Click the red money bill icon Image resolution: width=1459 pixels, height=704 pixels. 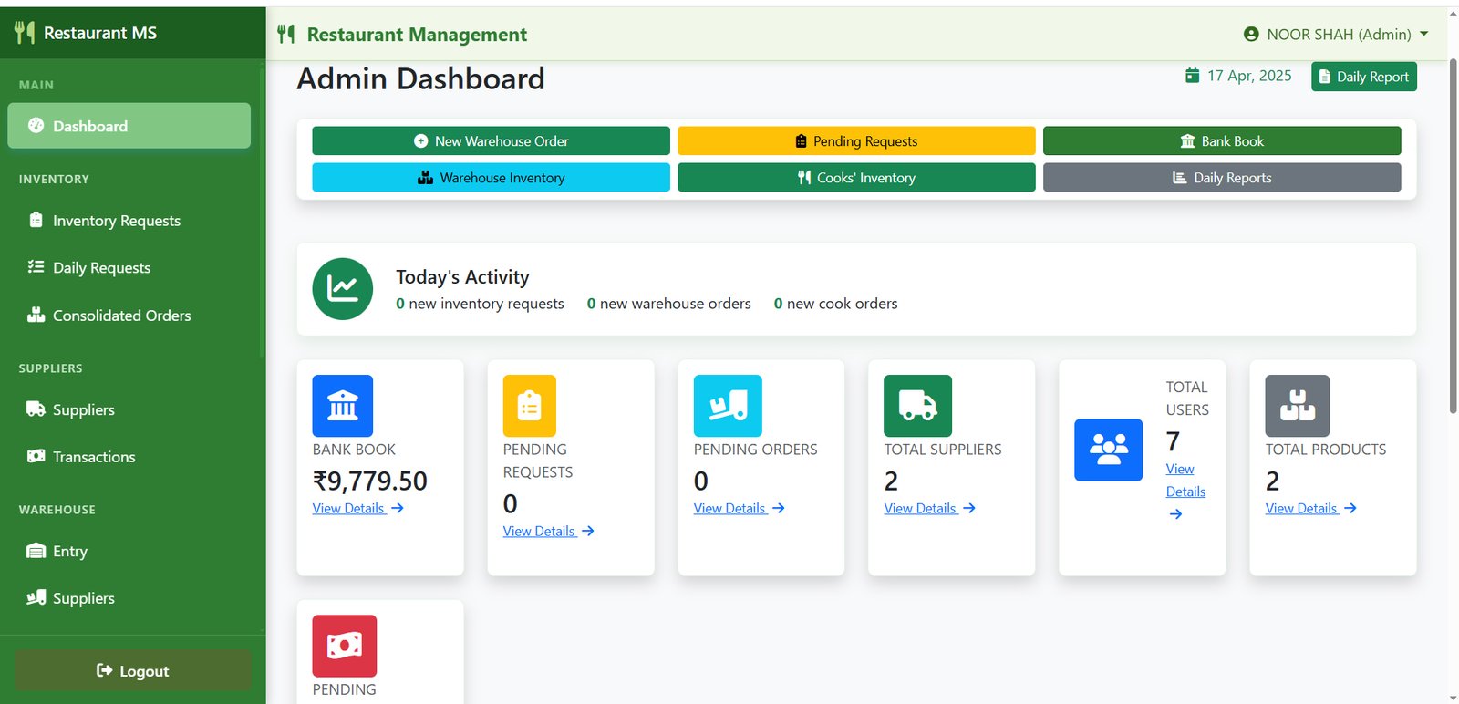[345, 647]
